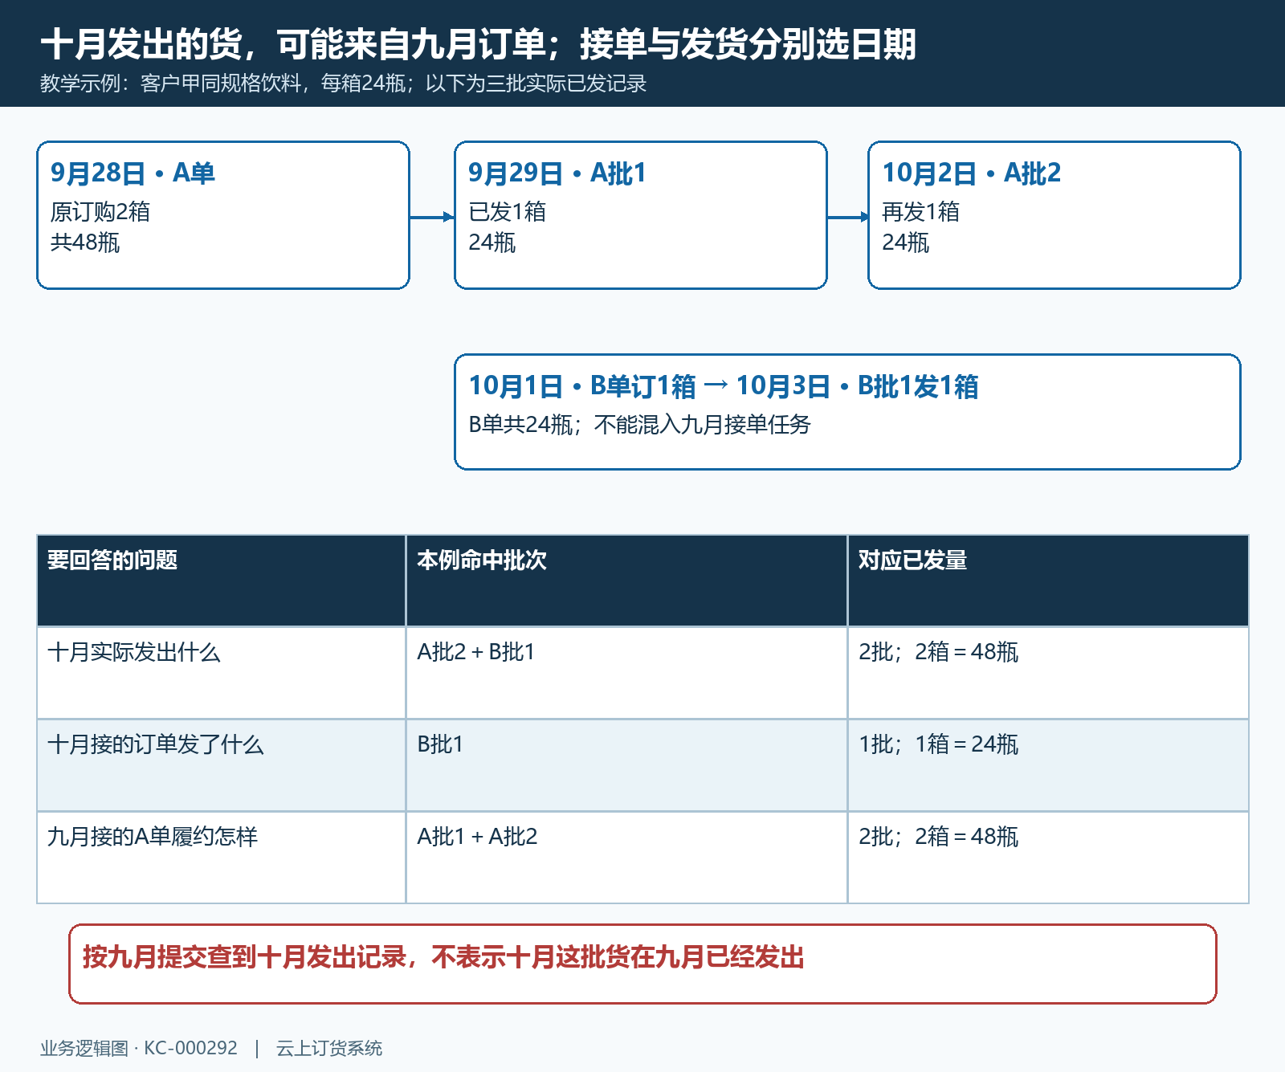Viewport: 1285px width, 1072px height.
Task: Click the footer text '云上订货系统'
Action: (x=329, y=1049)
